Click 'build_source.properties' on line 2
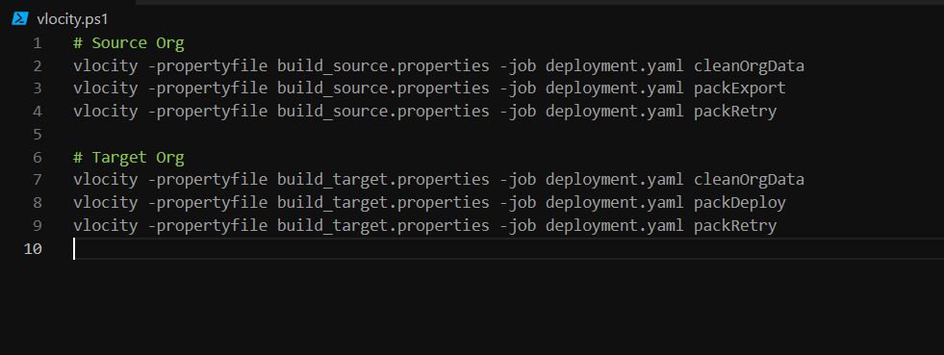Screen dimensions: 944x355 384,66
